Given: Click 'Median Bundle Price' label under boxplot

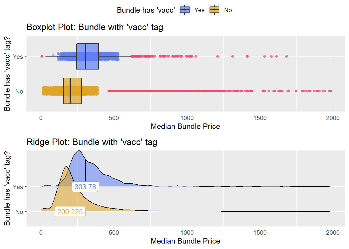Looking at the screenshot, I should (185, 126).
